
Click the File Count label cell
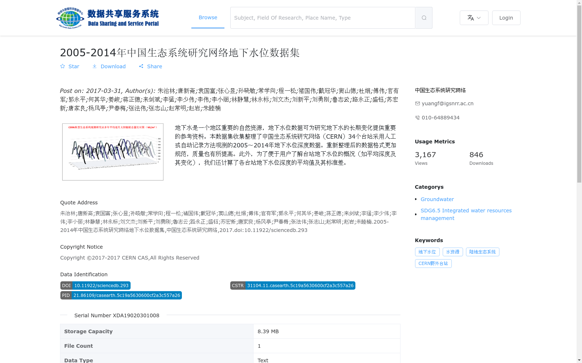pos(157,346)
